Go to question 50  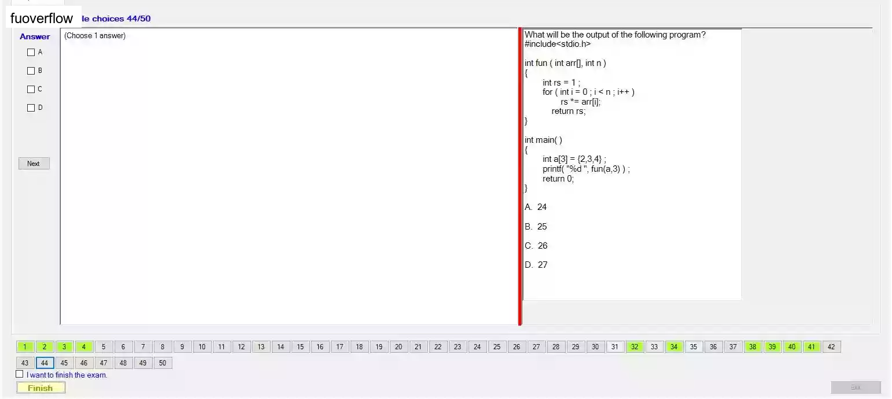(x=163, y=363)
